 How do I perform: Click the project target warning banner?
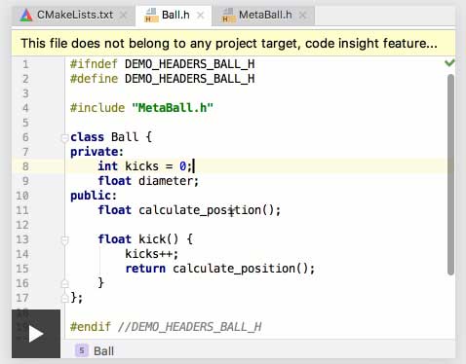click(234, 43)
